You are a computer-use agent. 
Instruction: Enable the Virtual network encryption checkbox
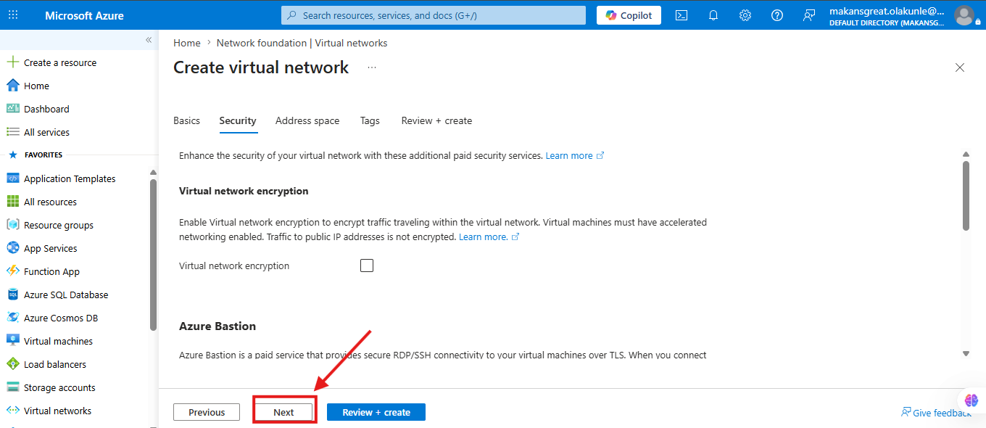coord(367,266)
